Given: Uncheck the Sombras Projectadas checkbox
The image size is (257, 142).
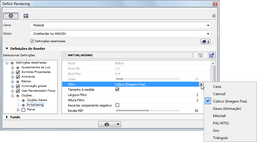Looking at the screenshot, I should click(x=18, y=72).
